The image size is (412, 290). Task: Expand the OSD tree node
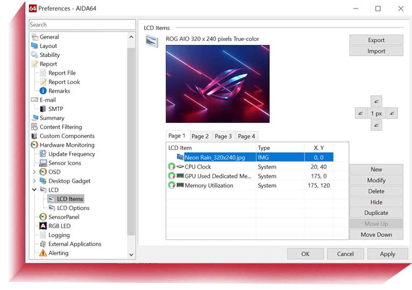click(x=34, y=172)
